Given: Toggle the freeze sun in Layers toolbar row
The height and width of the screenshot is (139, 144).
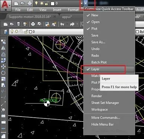Looking at the screenshot, I should (x=16, y=32).
